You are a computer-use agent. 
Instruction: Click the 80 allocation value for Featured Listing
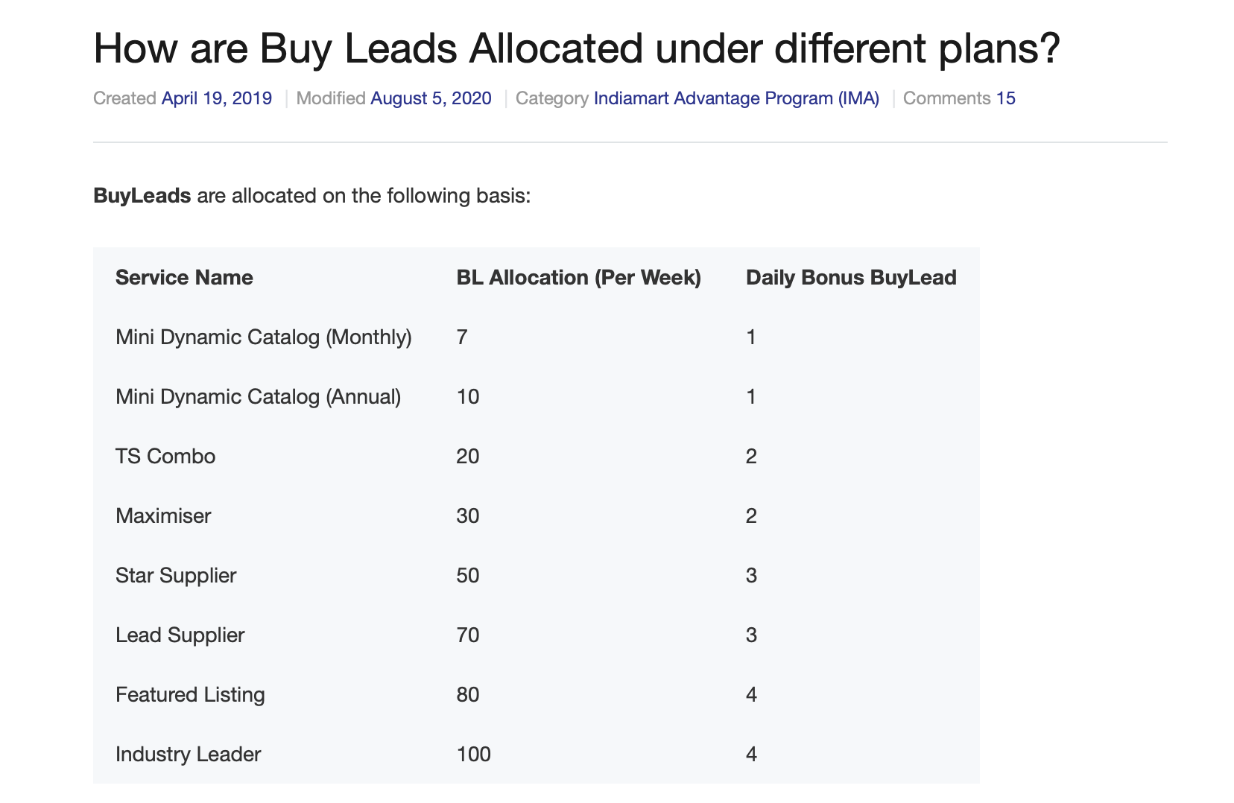pyautogui.click(x=468, y=694)
